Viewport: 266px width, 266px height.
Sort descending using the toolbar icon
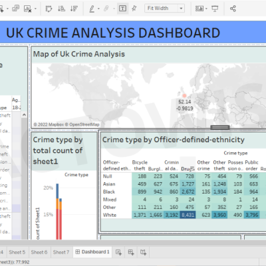[x=74, y=9]
